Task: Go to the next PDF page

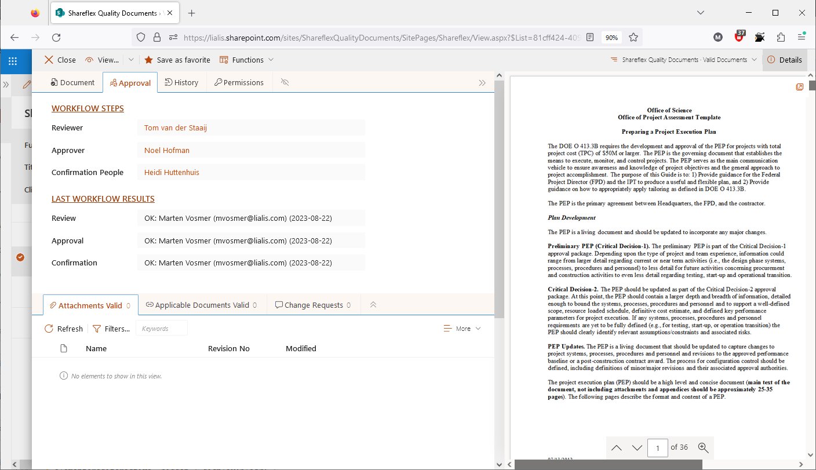Action: point(637,447)
